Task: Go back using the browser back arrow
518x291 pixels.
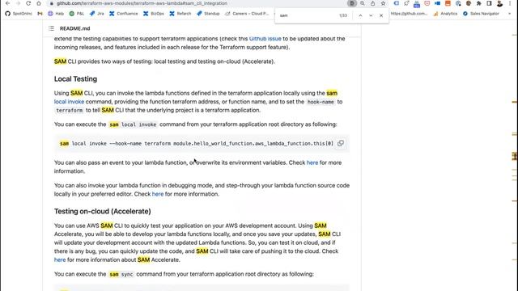Action: coord(7,3)
